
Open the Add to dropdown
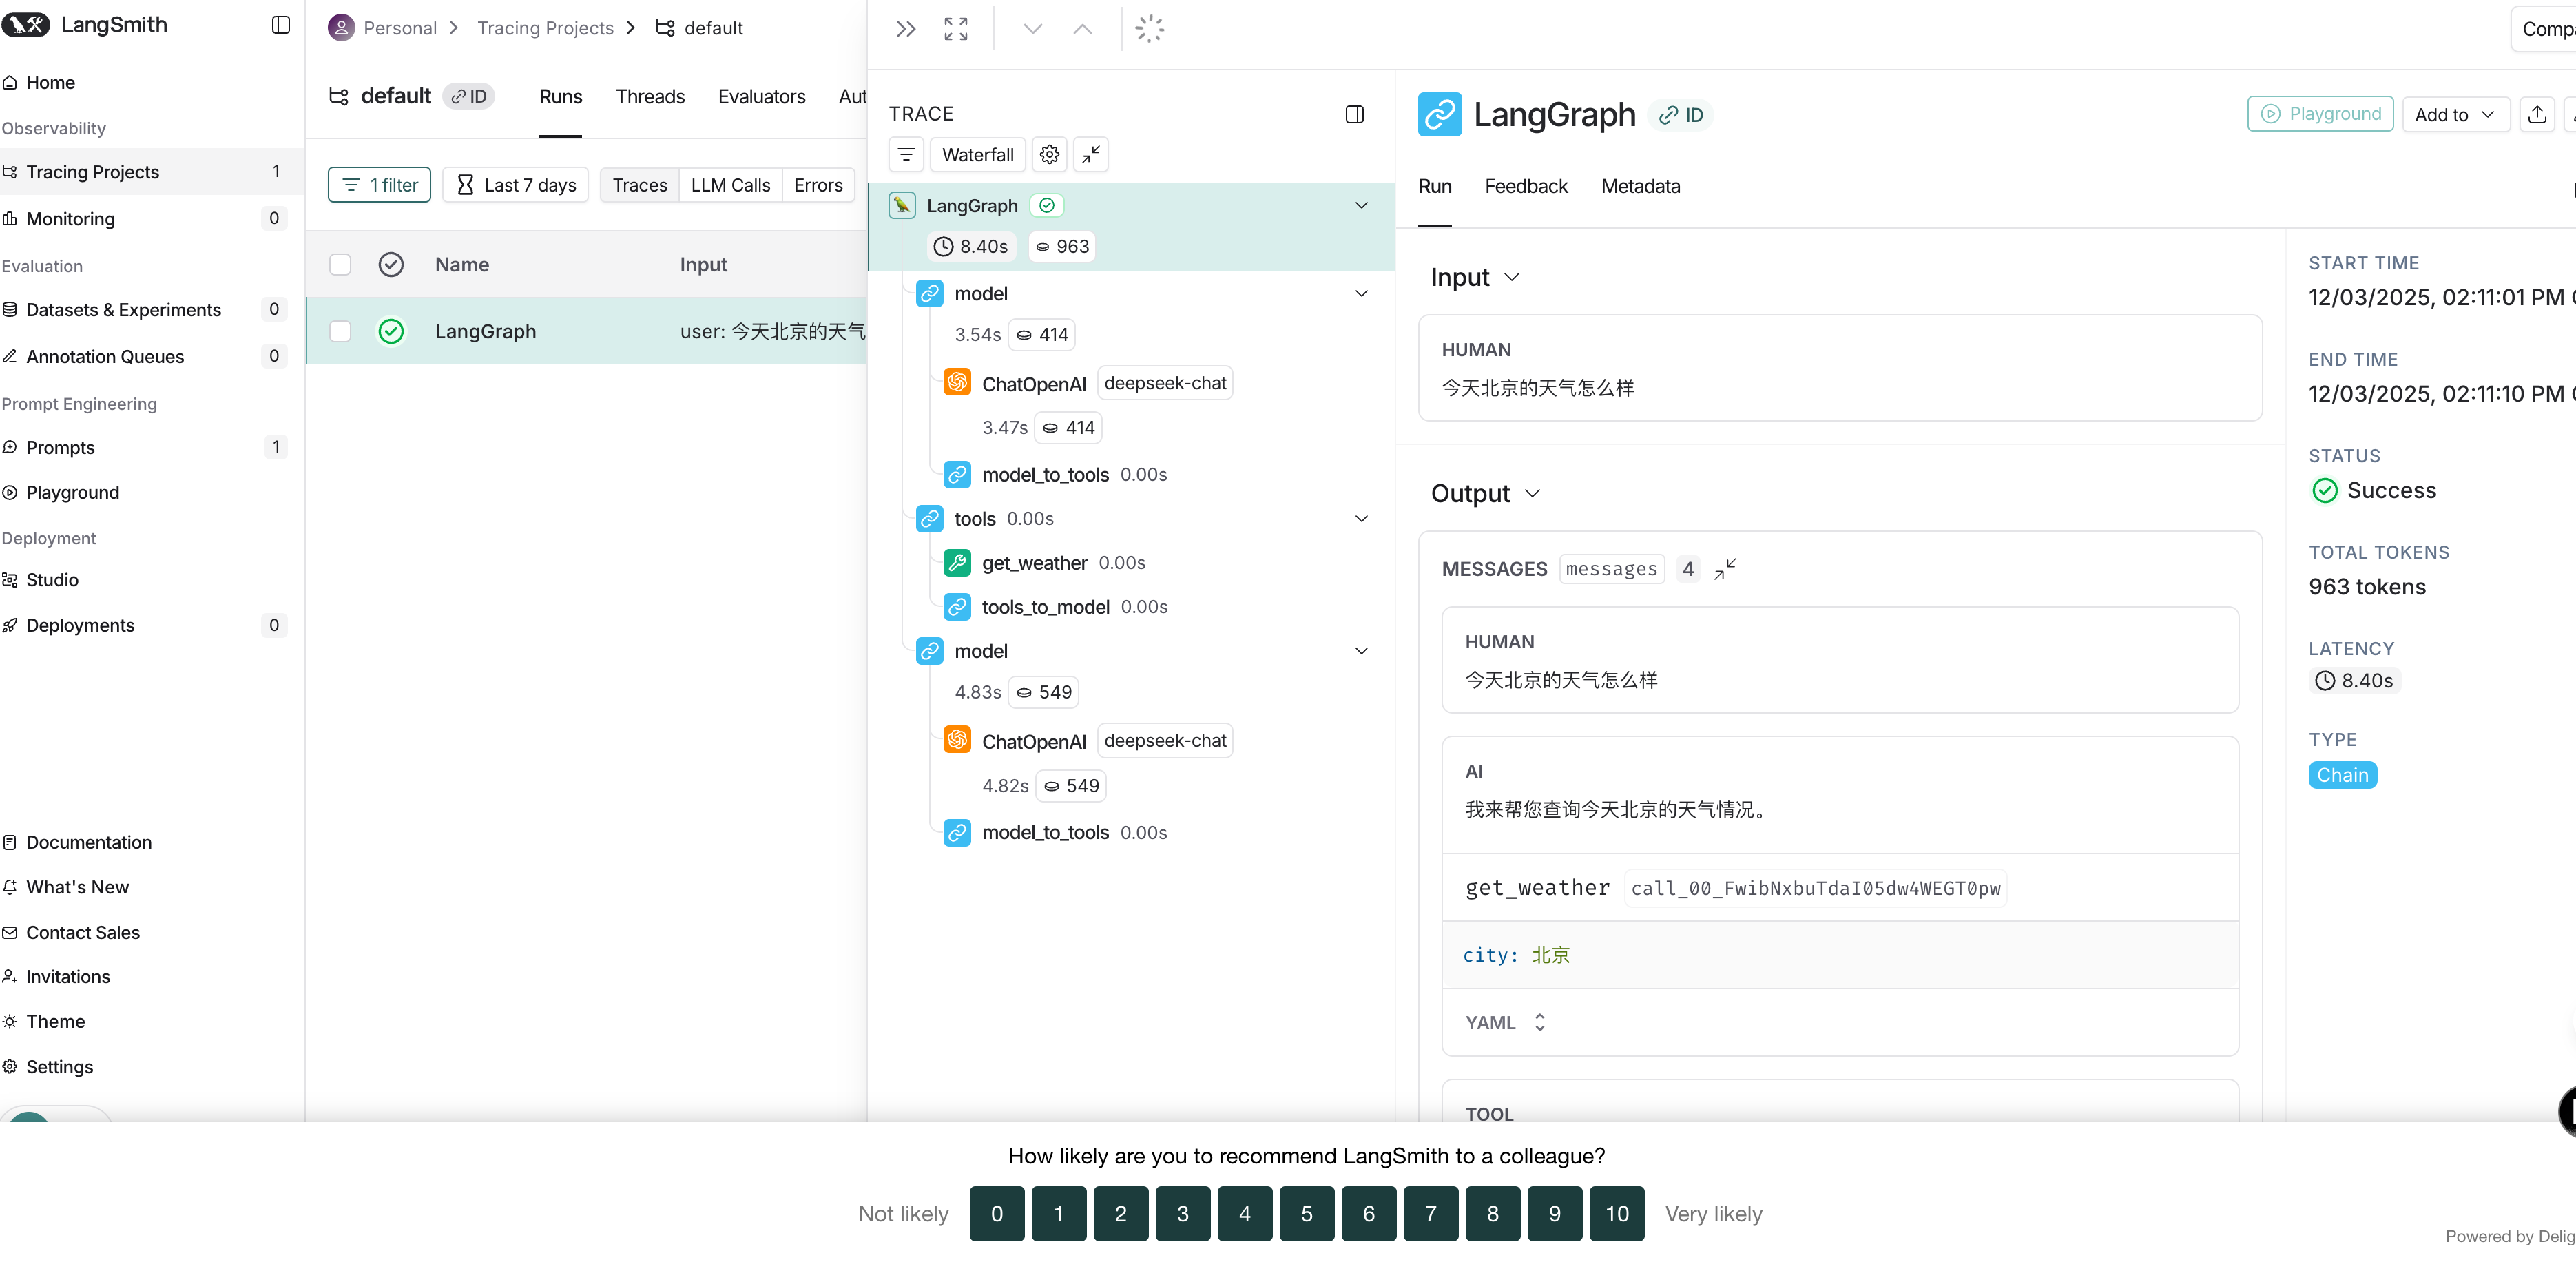(x=2454, y=115)
